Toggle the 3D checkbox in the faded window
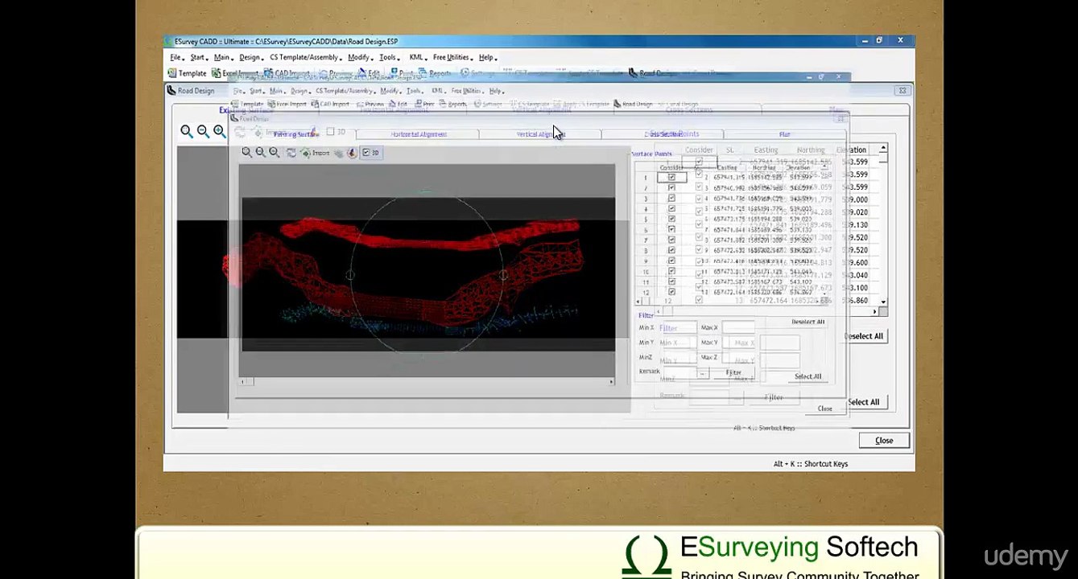 click(370, 153)
